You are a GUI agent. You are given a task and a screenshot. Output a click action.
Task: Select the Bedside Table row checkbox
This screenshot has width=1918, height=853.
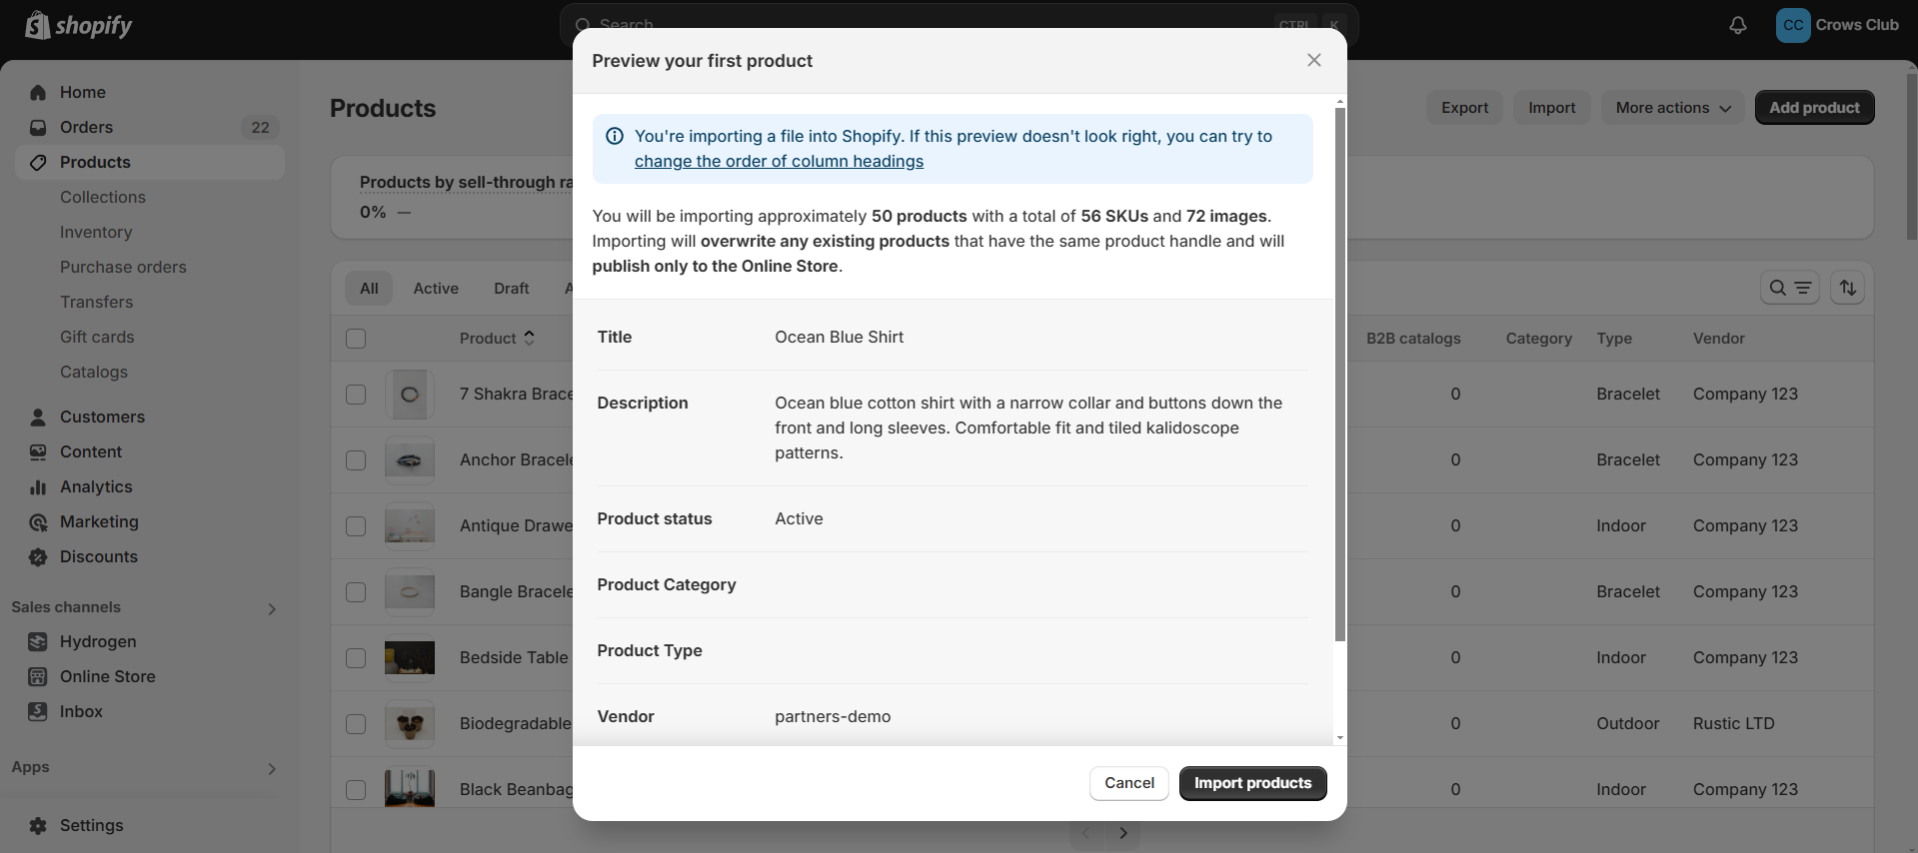click(x=356, y=658)
